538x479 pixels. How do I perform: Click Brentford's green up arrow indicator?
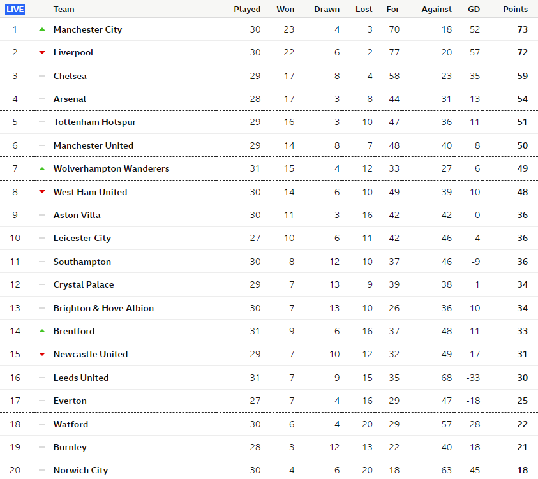(x=42, y=331)
